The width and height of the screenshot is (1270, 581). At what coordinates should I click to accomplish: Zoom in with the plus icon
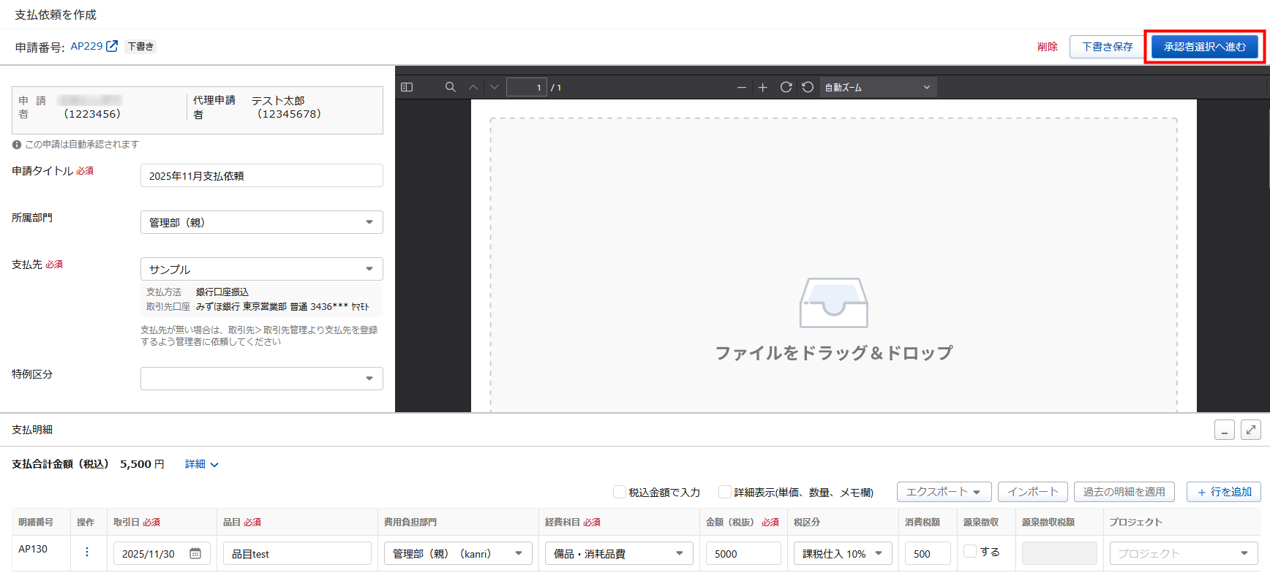pos(762,87)
